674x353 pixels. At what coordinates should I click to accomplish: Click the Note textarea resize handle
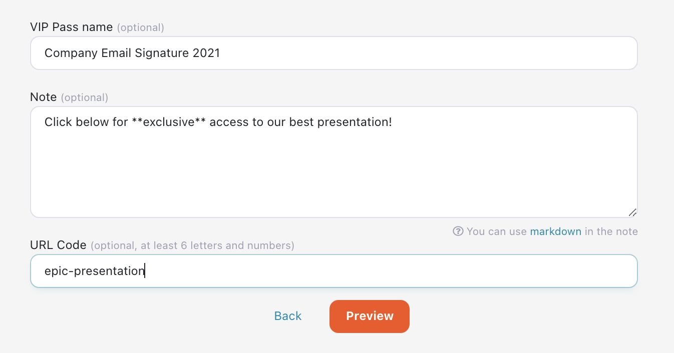point(632,212)
